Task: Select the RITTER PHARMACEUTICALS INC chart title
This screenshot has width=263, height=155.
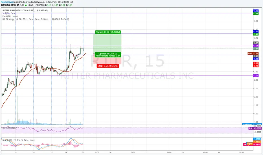Action: [25, 10]
